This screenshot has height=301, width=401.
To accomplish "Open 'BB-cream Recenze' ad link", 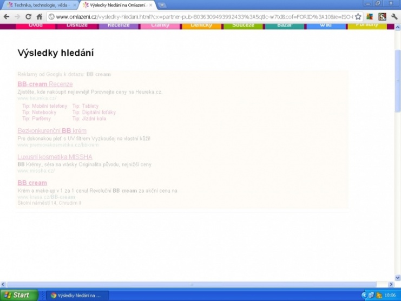I will [x=37, y=84].
